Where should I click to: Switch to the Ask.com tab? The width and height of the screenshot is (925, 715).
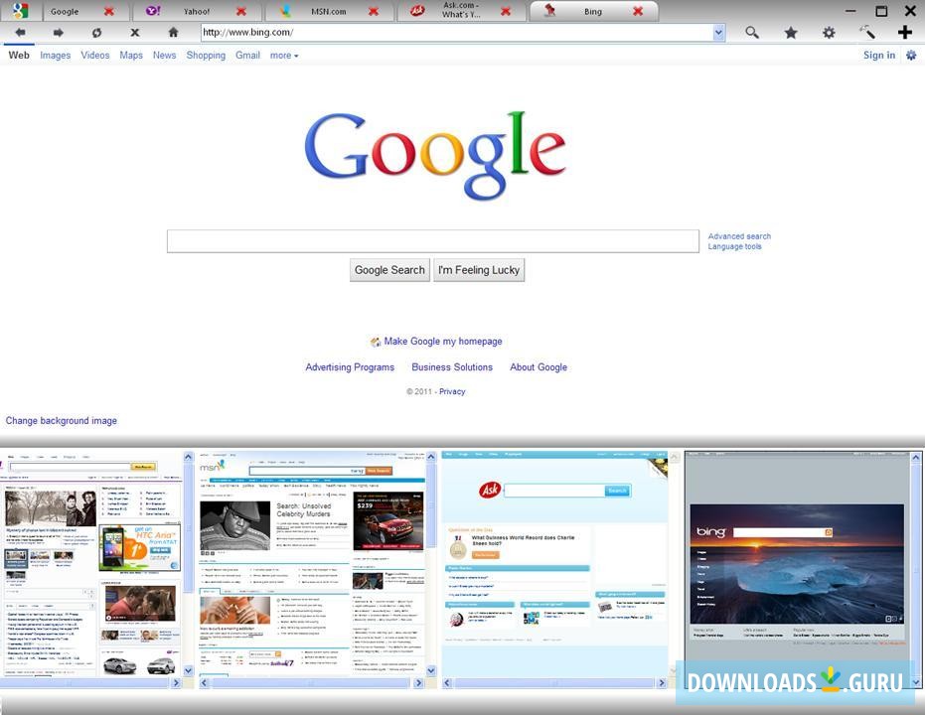tap(461, 10)
